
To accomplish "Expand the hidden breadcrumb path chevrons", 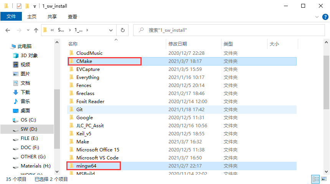I will (52, 30).
